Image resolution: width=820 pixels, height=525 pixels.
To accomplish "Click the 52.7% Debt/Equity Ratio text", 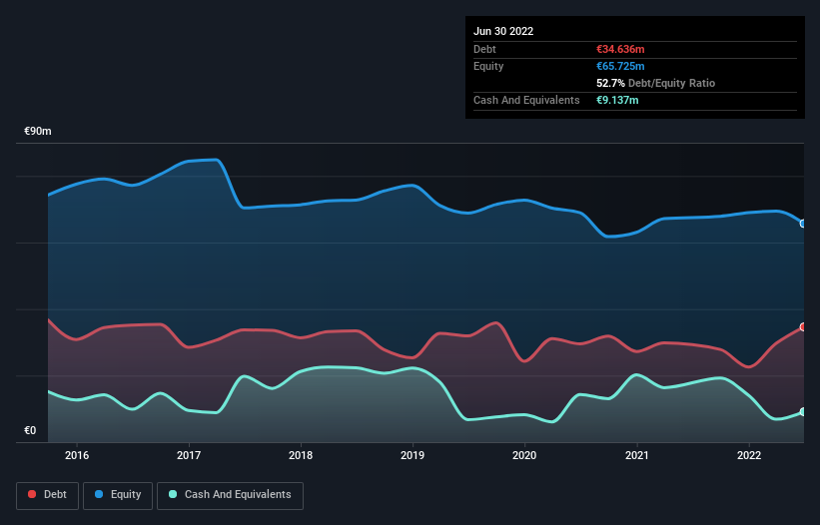I will (655, 83).
